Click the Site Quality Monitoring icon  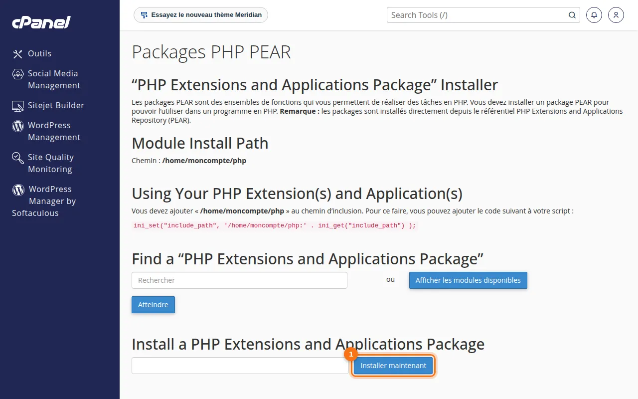click(x=18, y=158)
